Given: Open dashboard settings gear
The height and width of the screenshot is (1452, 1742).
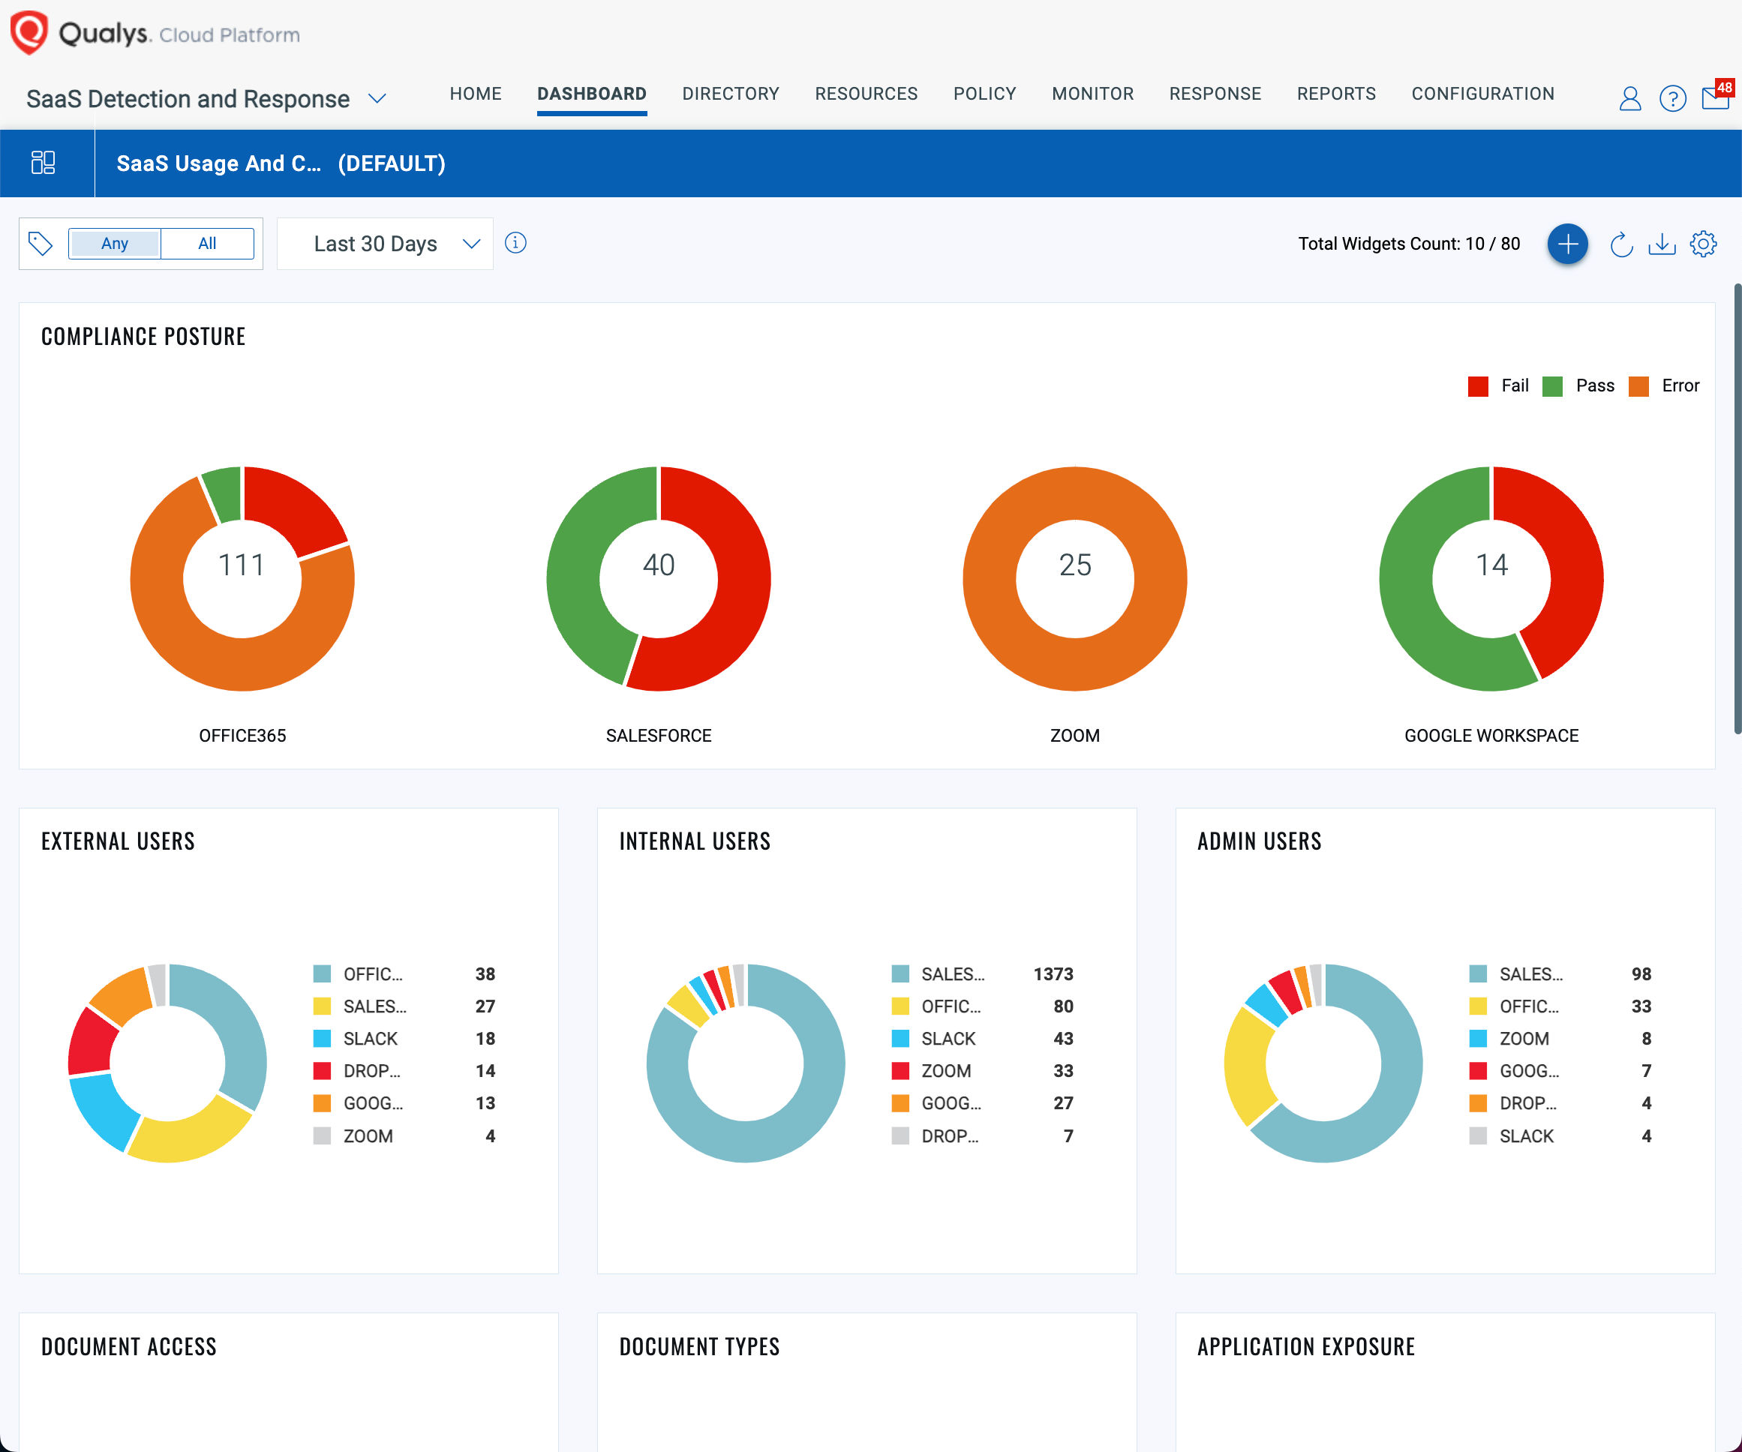Looking at the screenshot, I should click(x=1704, y=244).
